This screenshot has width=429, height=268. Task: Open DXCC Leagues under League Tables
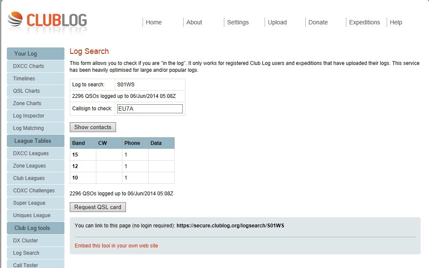coord(31,153)
